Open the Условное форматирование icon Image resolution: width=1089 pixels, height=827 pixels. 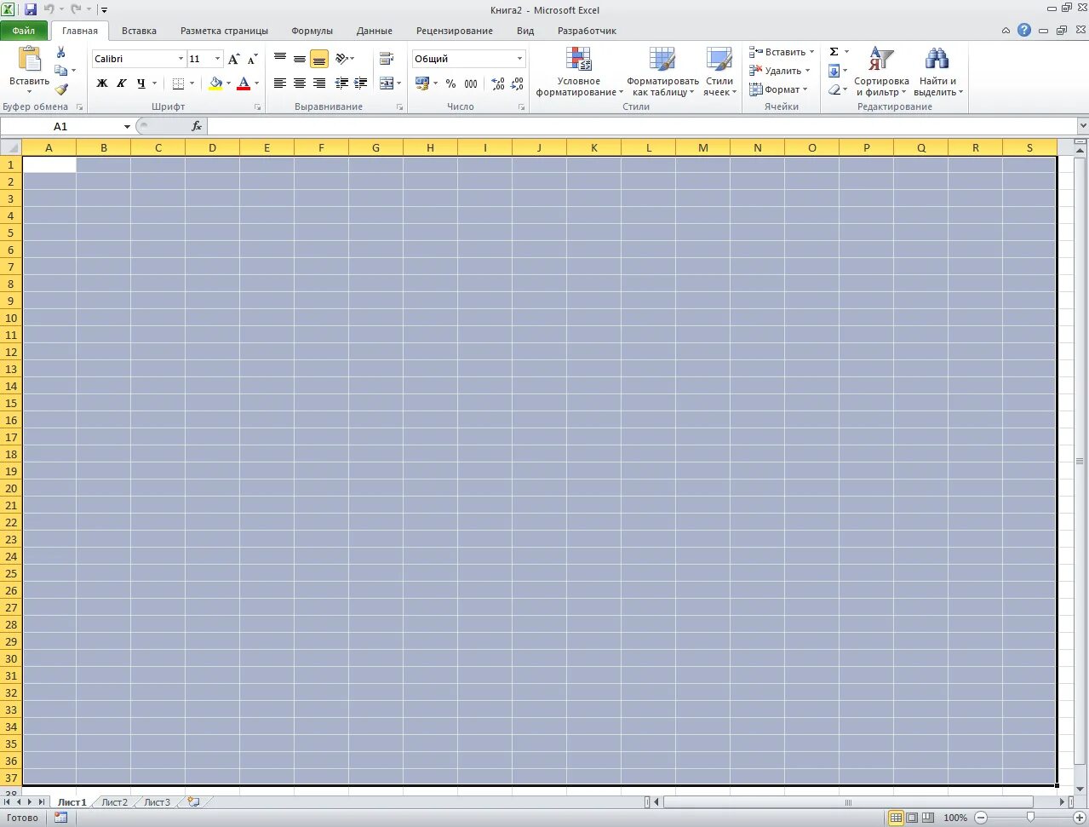coord(579,59)
